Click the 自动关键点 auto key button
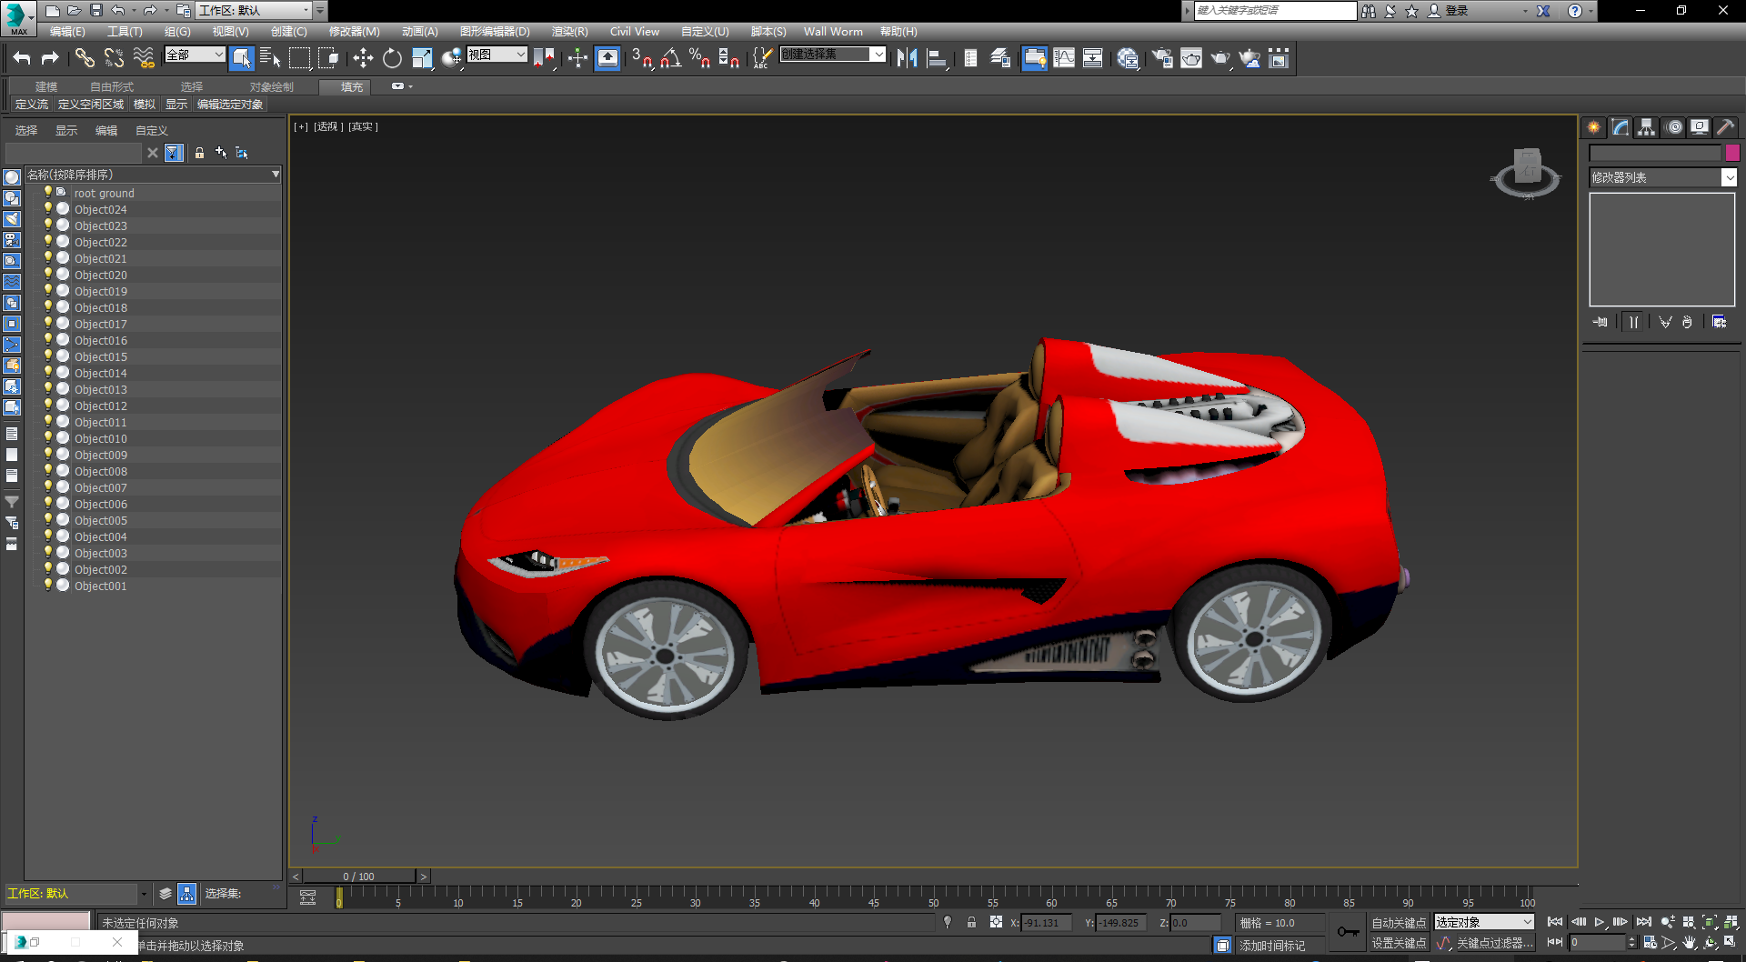This screenshot has height=962, width=1746. (1399, 923)
